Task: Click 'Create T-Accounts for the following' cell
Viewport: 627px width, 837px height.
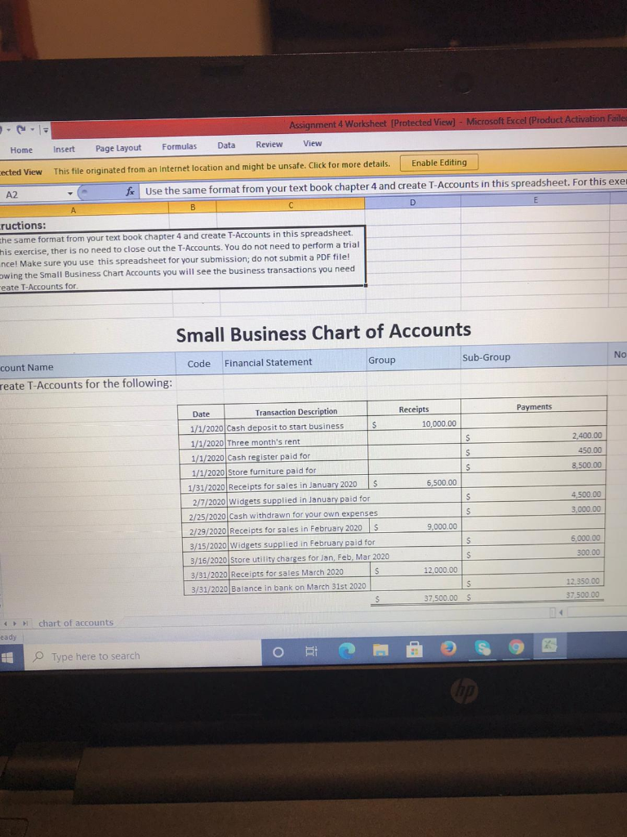Action: click(86, 384)
